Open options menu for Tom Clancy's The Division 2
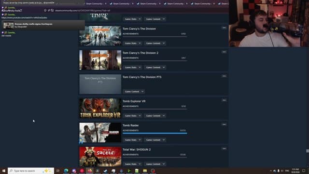Viewport: 309px width, 174px height. point(224,52)
